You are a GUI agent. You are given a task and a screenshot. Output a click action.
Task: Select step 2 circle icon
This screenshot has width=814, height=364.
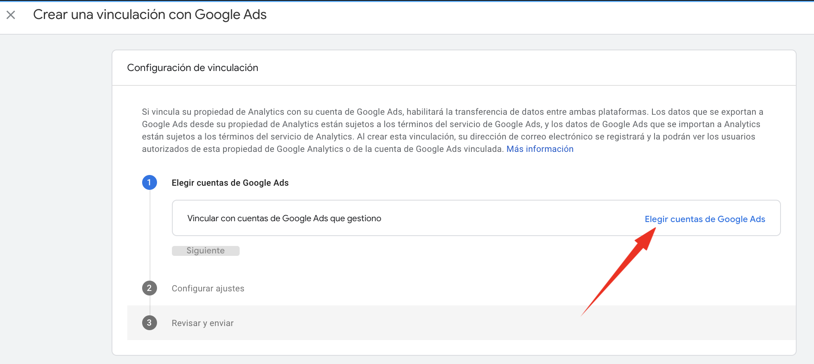point(150,288)
